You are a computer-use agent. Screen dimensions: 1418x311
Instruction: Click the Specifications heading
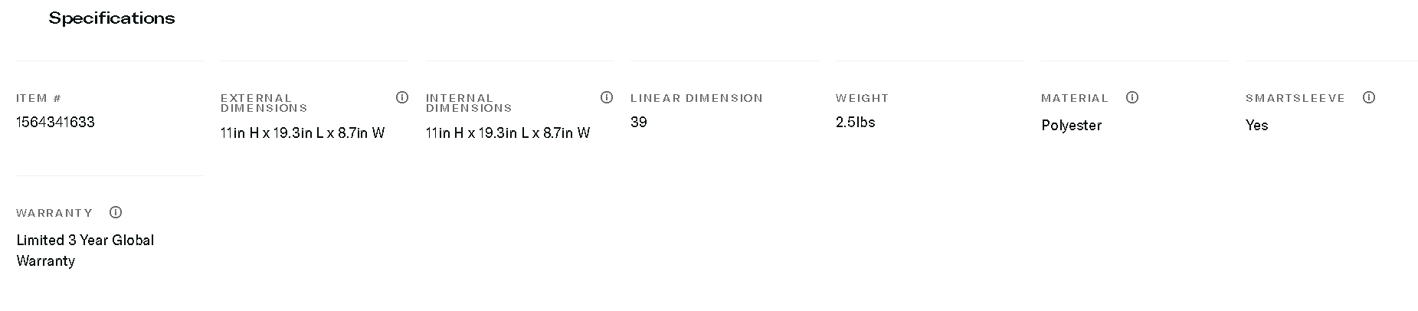coord(112,18)
